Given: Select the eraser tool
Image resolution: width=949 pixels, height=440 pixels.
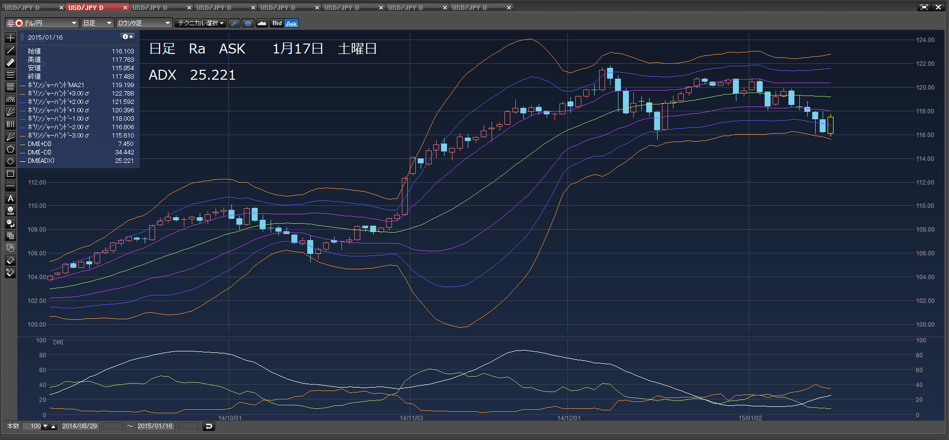Looking at the screenshot, I should [10, 260].
